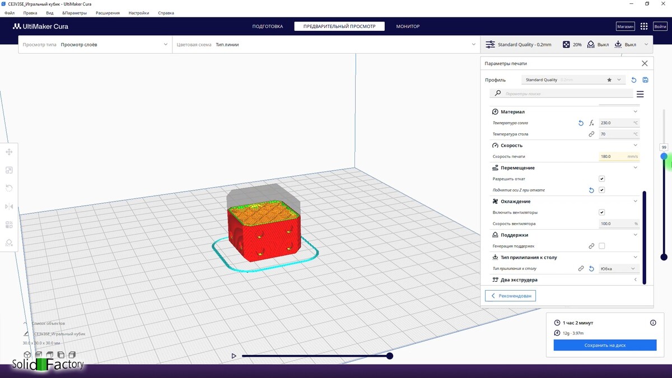Click the Сохранить на диск button
This screenshot has height=378, width=672.
coord(605,346)
